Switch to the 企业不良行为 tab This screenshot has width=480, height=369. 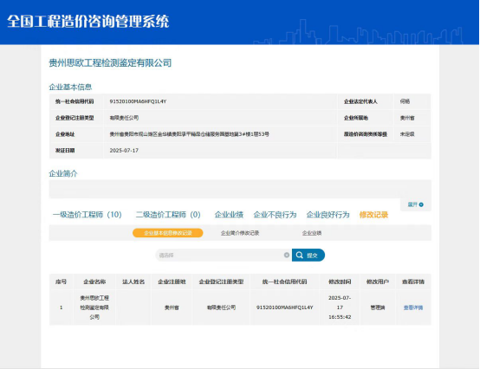275,215
